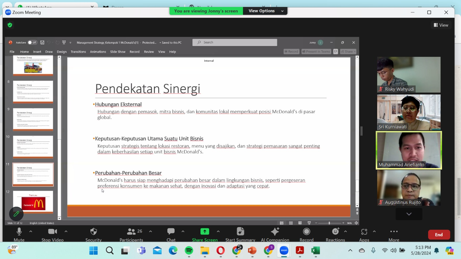Show more participant videos below
This screenshot has height=259, width=461.
coord(409,214)
